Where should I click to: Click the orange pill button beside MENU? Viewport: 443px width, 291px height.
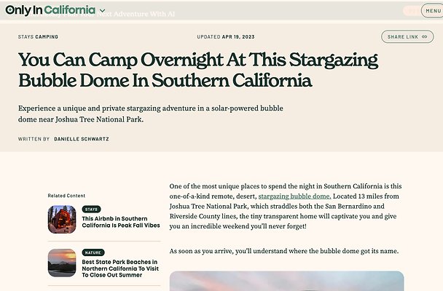pyautogui.click(x=410, y=11)
